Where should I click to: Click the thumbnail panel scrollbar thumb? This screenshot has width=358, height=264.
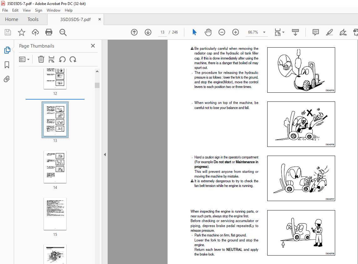pos(97,85)
